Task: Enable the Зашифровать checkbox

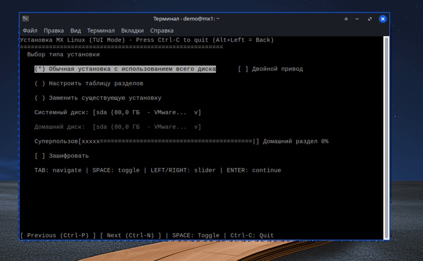Action: (x=62, y=156)
